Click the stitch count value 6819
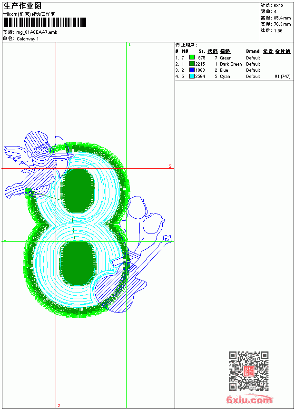This screenshot has width=295, height=409. pyautogui.click(x=278, y=5)
